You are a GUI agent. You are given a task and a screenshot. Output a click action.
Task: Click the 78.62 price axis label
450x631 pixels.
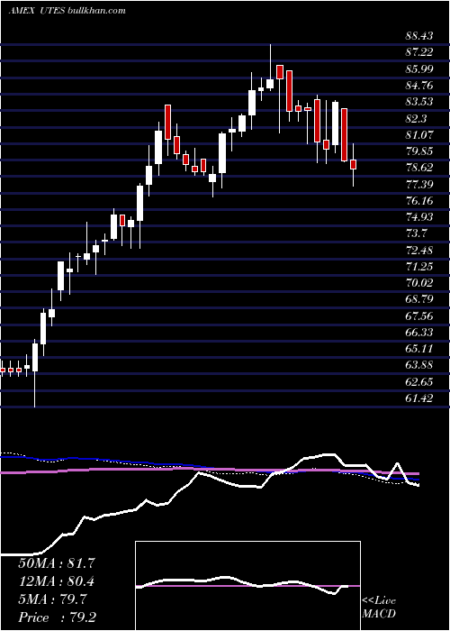[419, 168]
